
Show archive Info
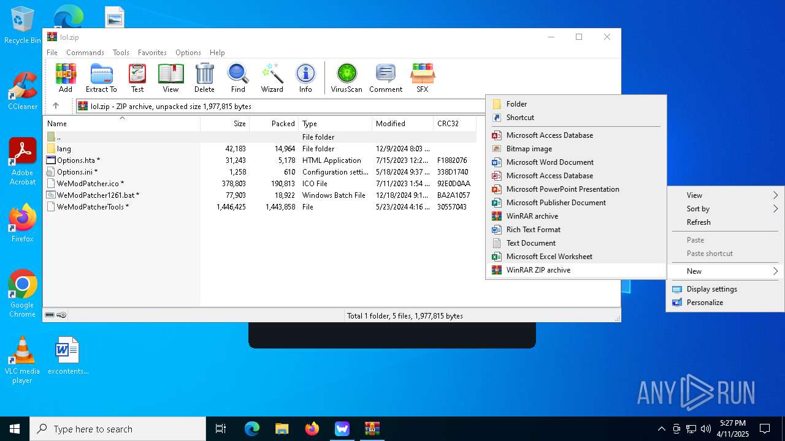[305, 78]
